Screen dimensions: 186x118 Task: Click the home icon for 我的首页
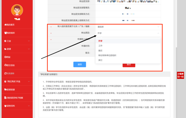[x=5, y=25]
